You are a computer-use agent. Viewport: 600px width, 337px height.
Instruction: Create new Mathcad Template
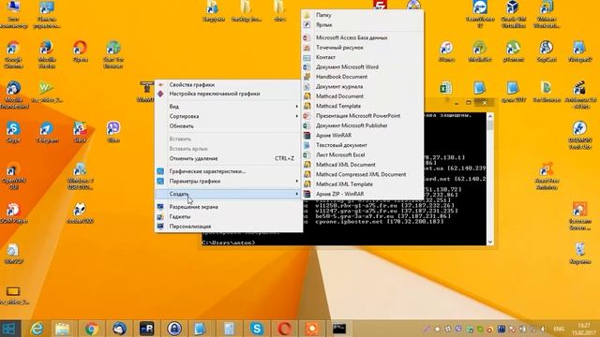[x=363, y=106]
